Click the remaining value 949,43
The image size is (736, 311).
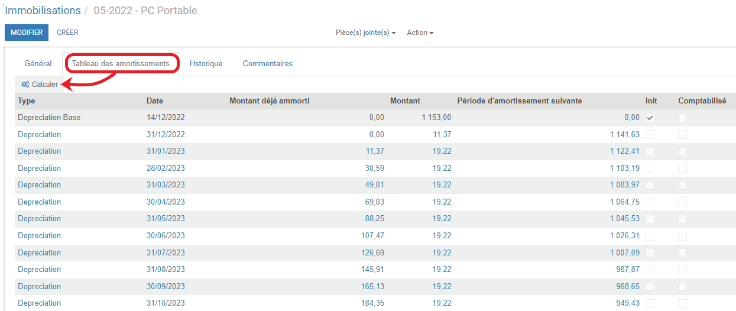pyautogui.click(x=628, y=303)
